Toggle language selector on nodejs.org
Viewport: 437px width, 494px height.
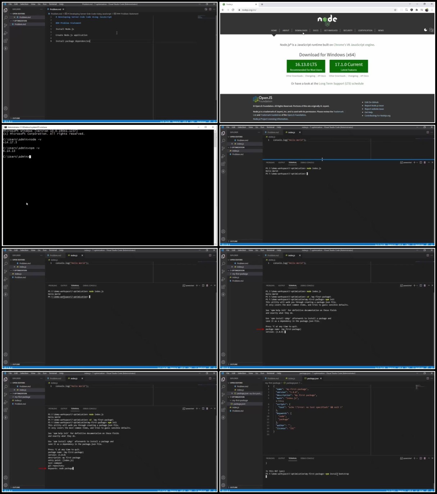tap(431, 30)
